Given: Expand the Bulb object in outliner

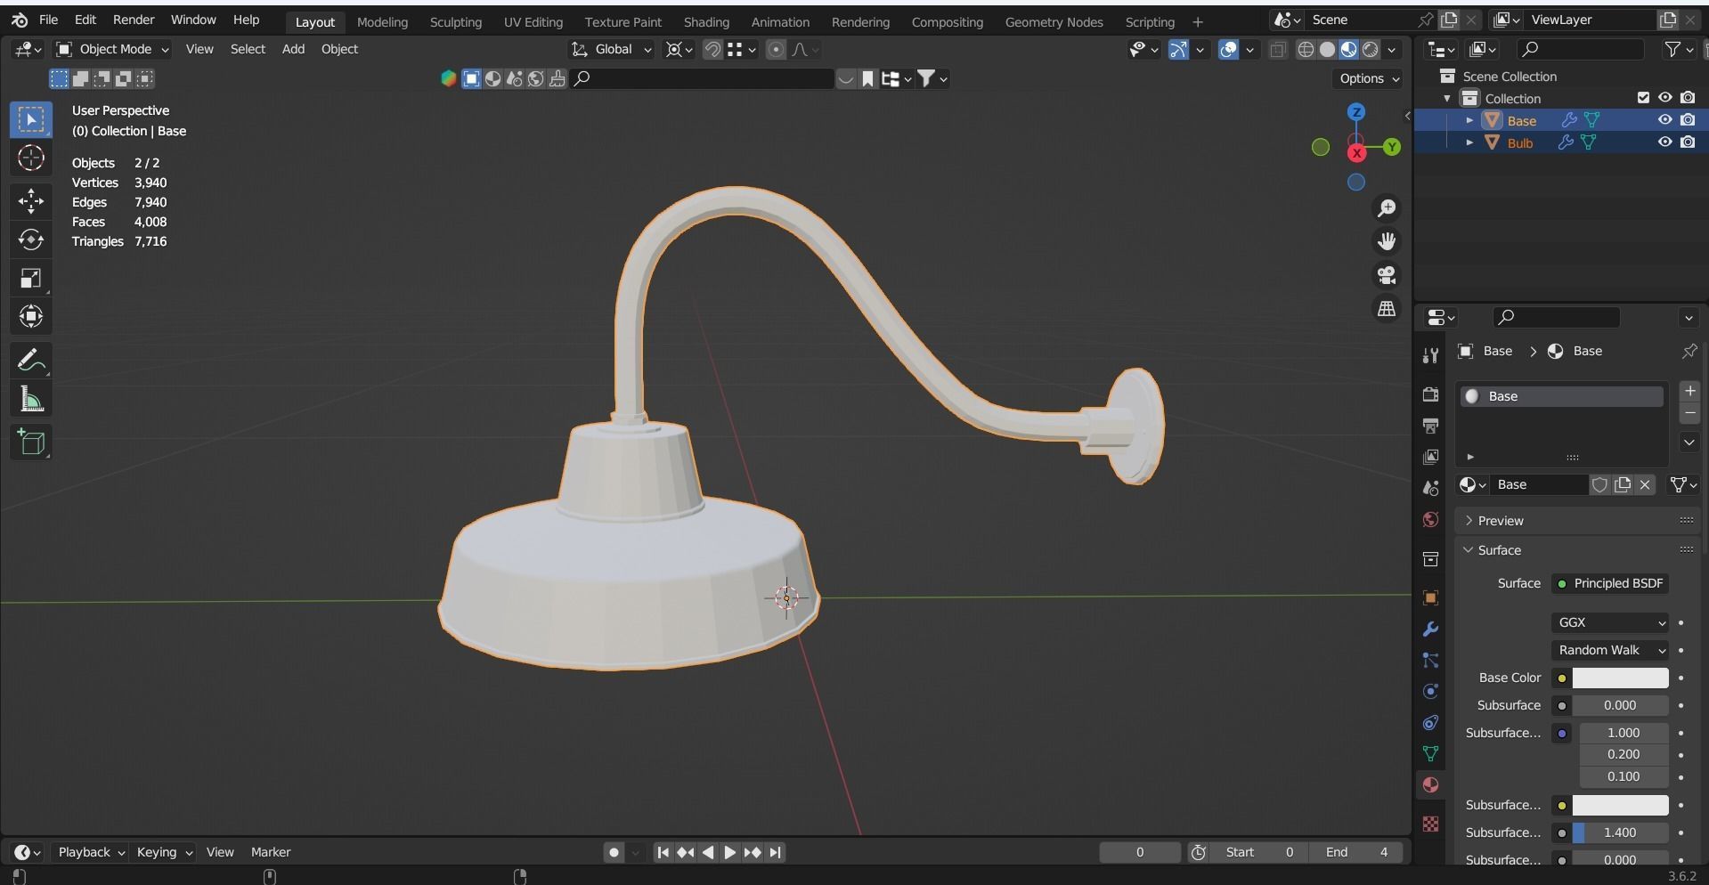Looking at the screenshot, I should [1469, 142].
